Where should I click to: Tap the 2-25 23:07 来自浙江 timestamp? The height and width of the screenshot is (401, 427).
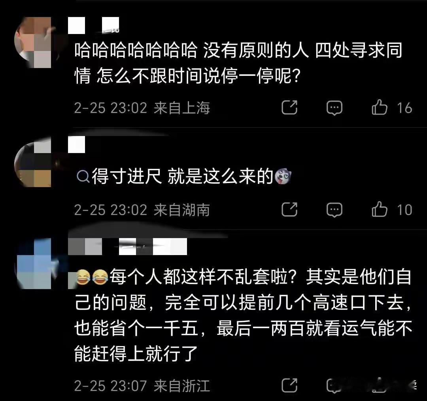pos(142,386)
